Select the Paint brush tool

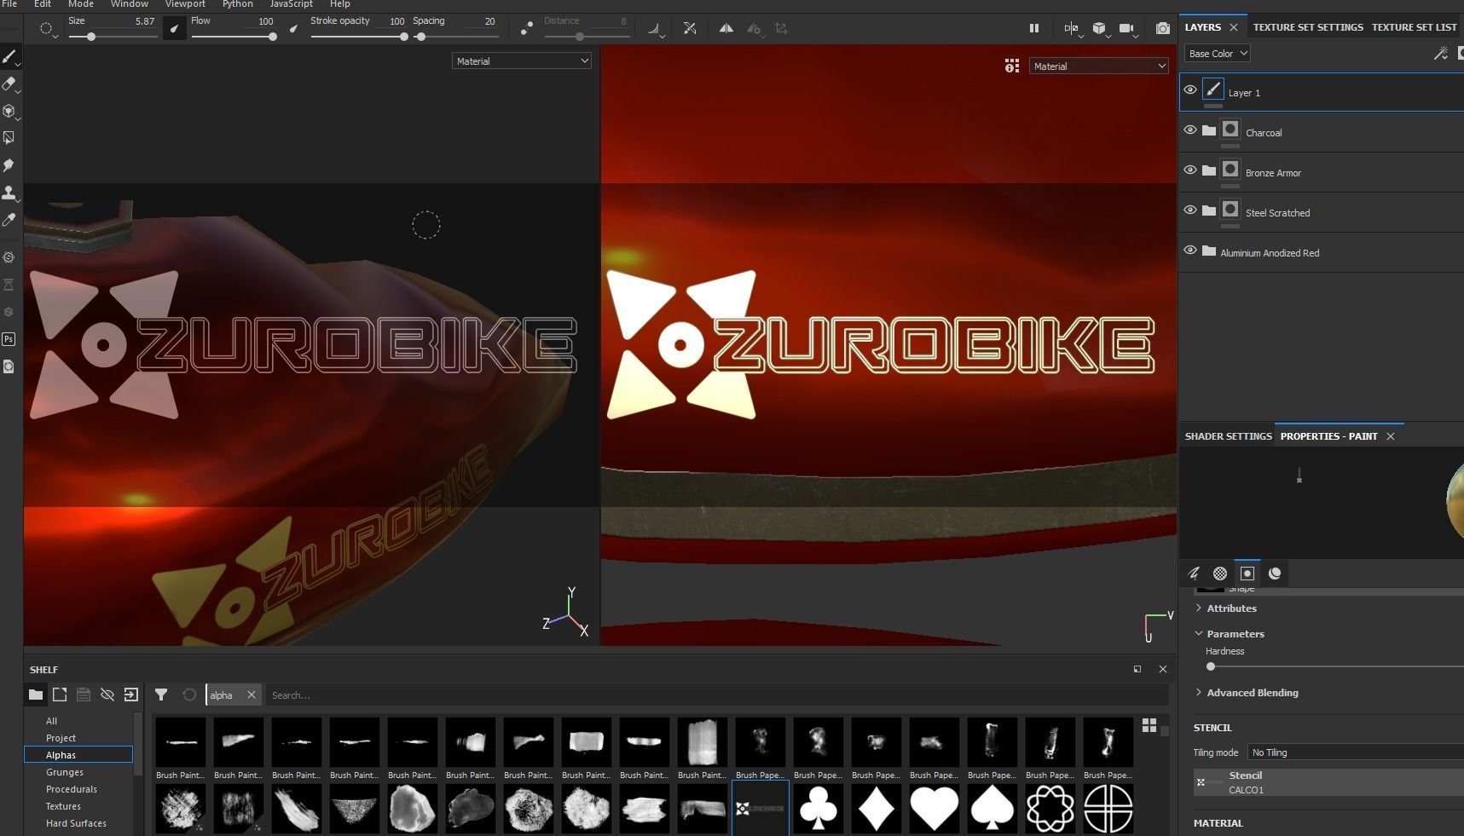9,57
